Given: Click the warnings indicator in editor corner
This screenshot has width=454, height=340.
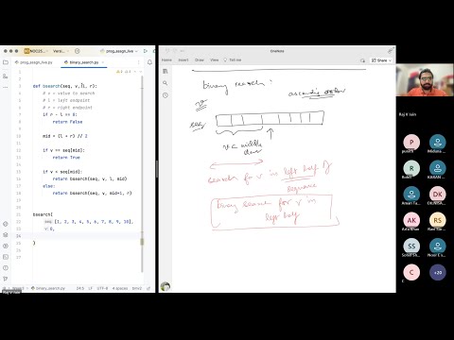Looking at the screenshot, I should pos(124,72).
